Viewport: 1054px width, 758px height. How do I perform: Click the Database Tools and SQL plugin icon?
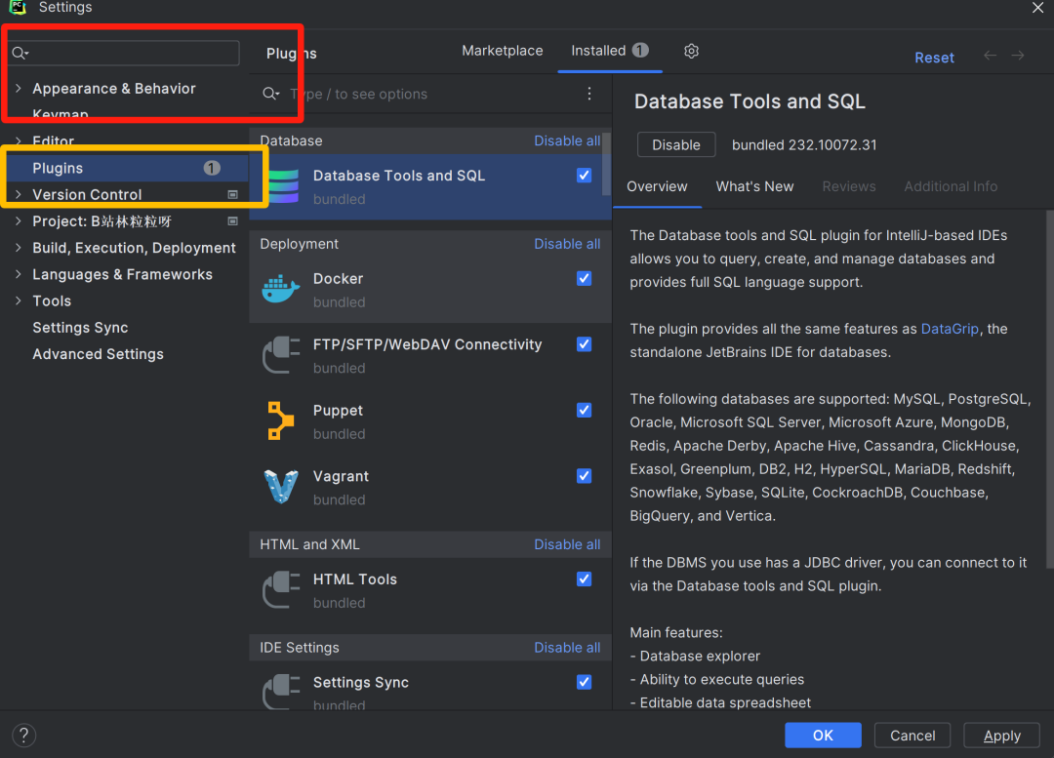pos(284,186)
